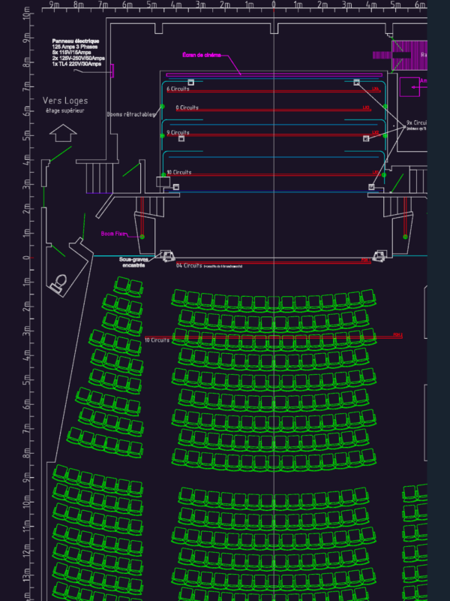Select the green boom circle beside Booms rétractables label
Screen dimensions: 450x601
click(162, 107)
